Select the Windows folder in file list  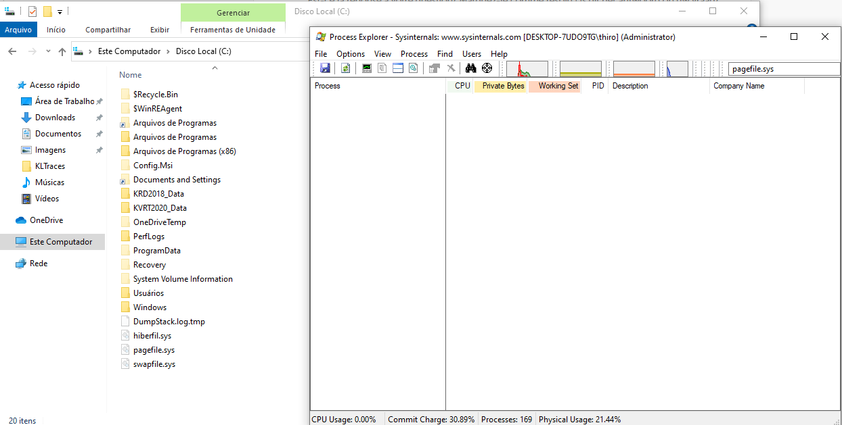coord(150,307)
